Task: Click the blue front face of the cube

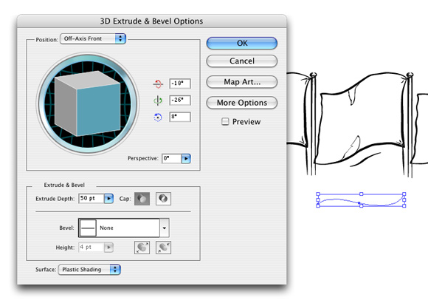Action: point(99,110)
